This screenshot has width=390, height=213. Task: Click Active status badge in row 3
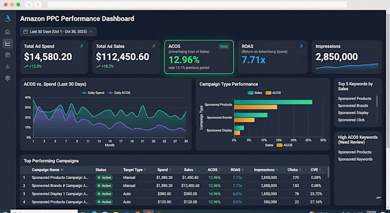104,194
